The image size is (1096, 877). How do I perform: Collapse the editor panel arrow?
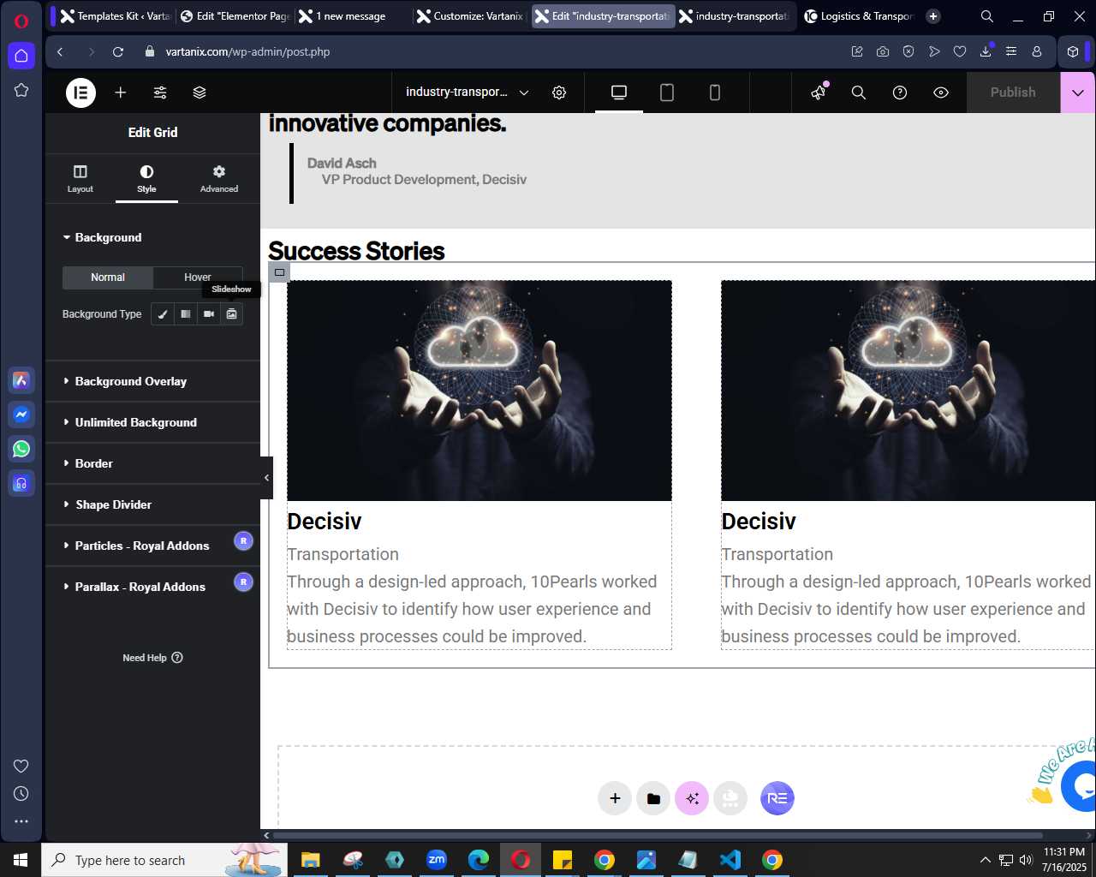point(266,478)
